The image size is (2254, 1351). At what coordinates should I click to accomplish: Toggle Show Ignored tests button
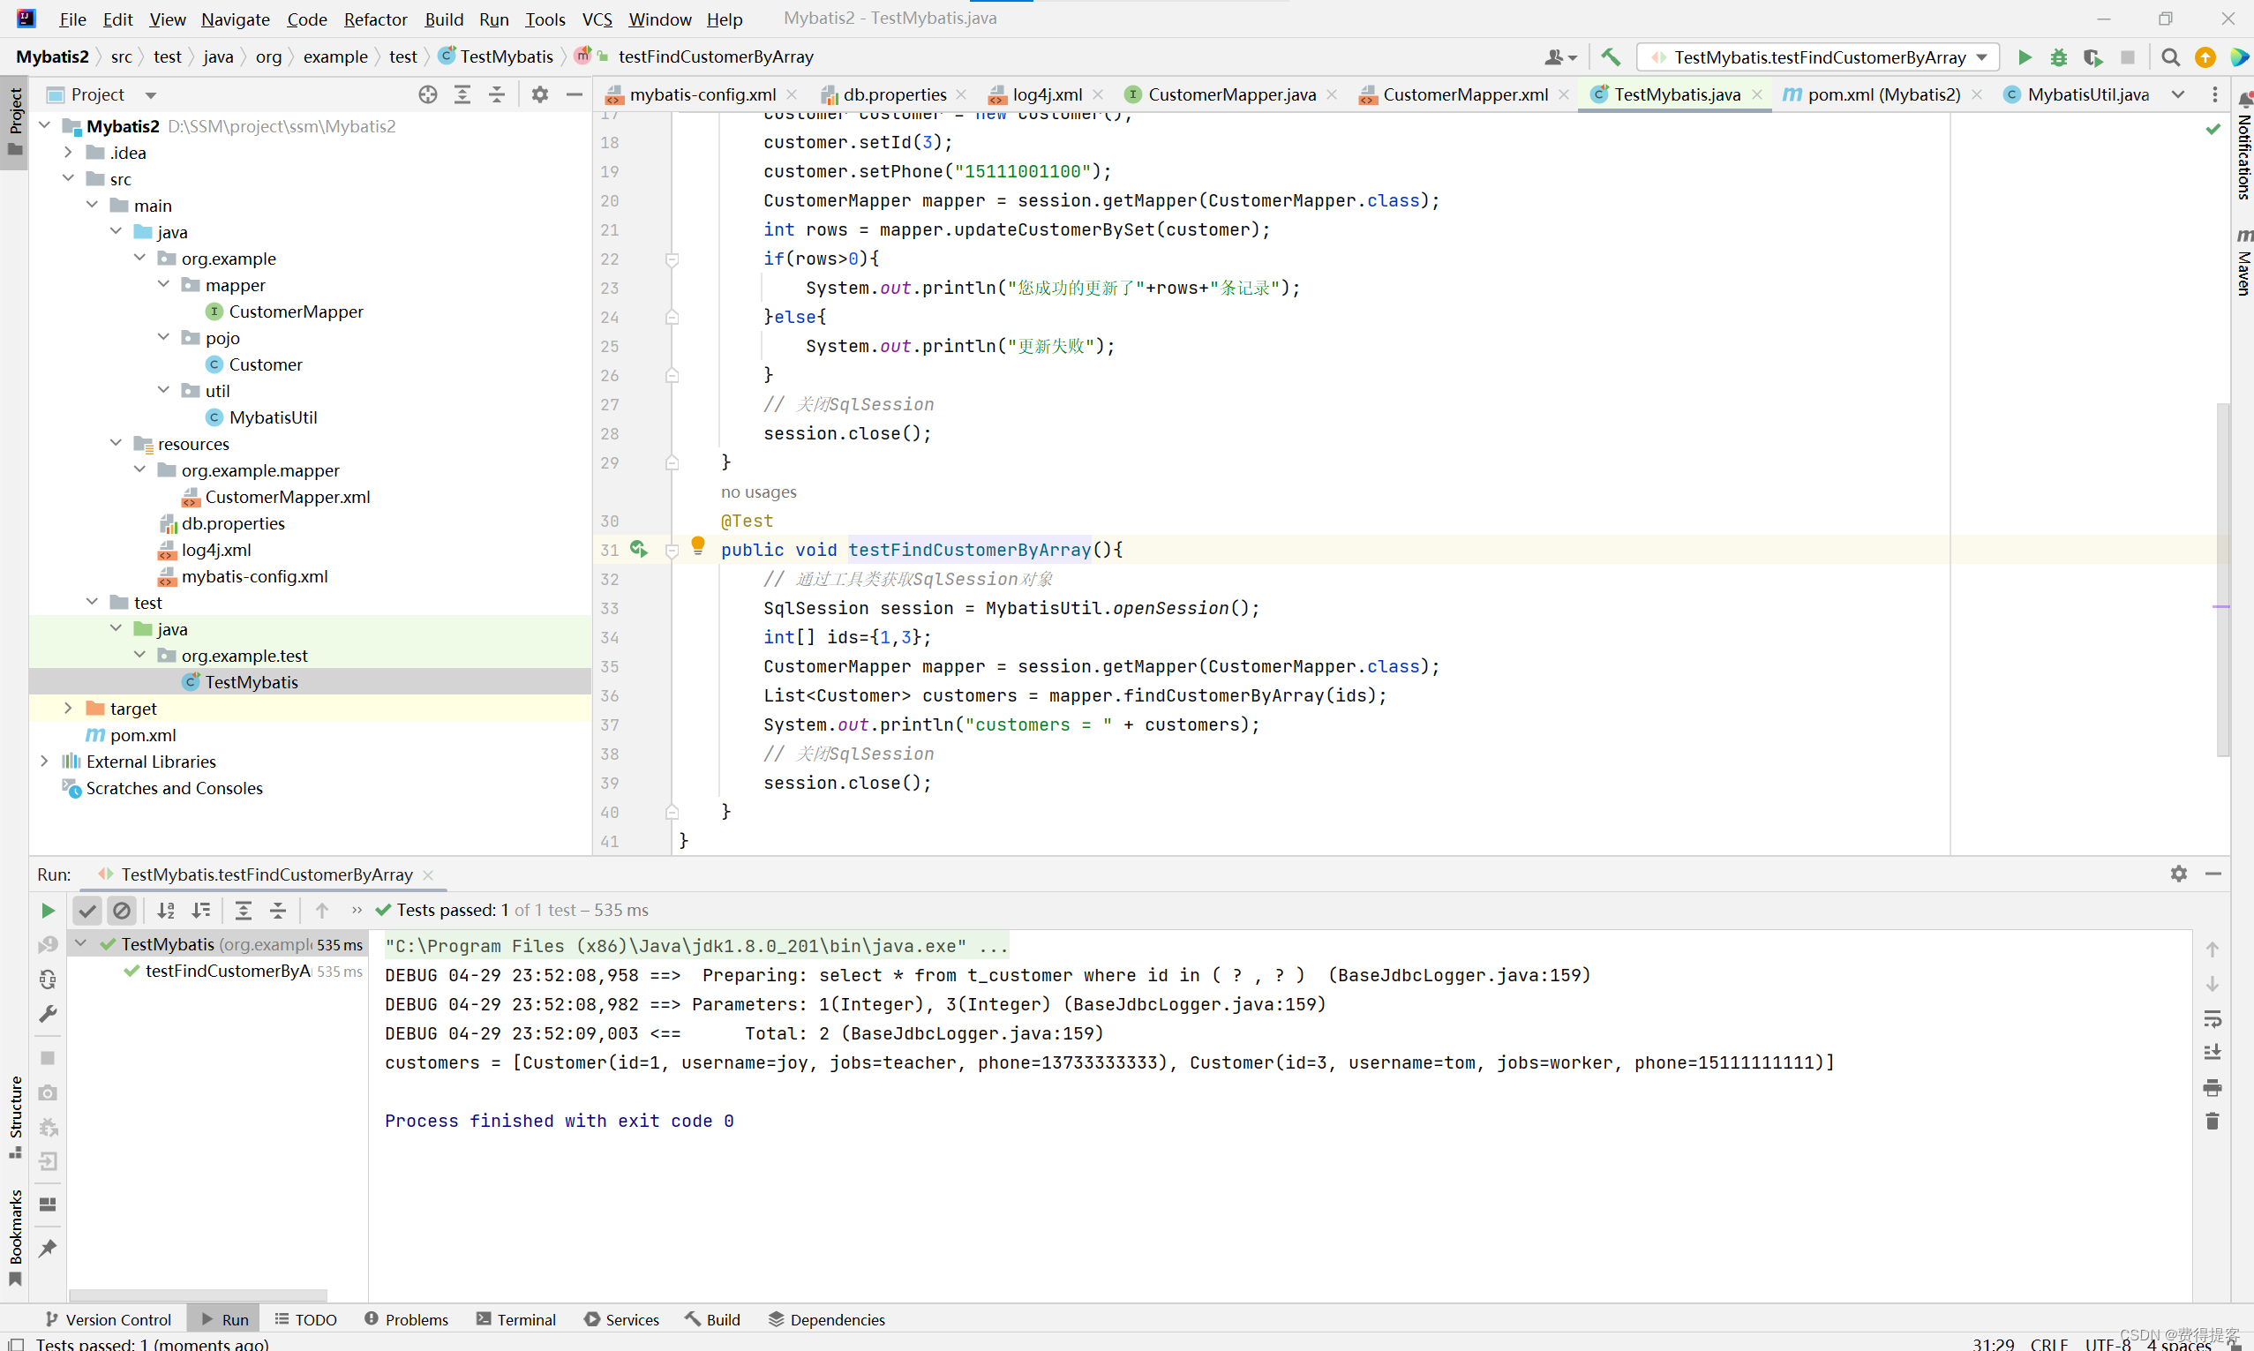tap(122, 910)
